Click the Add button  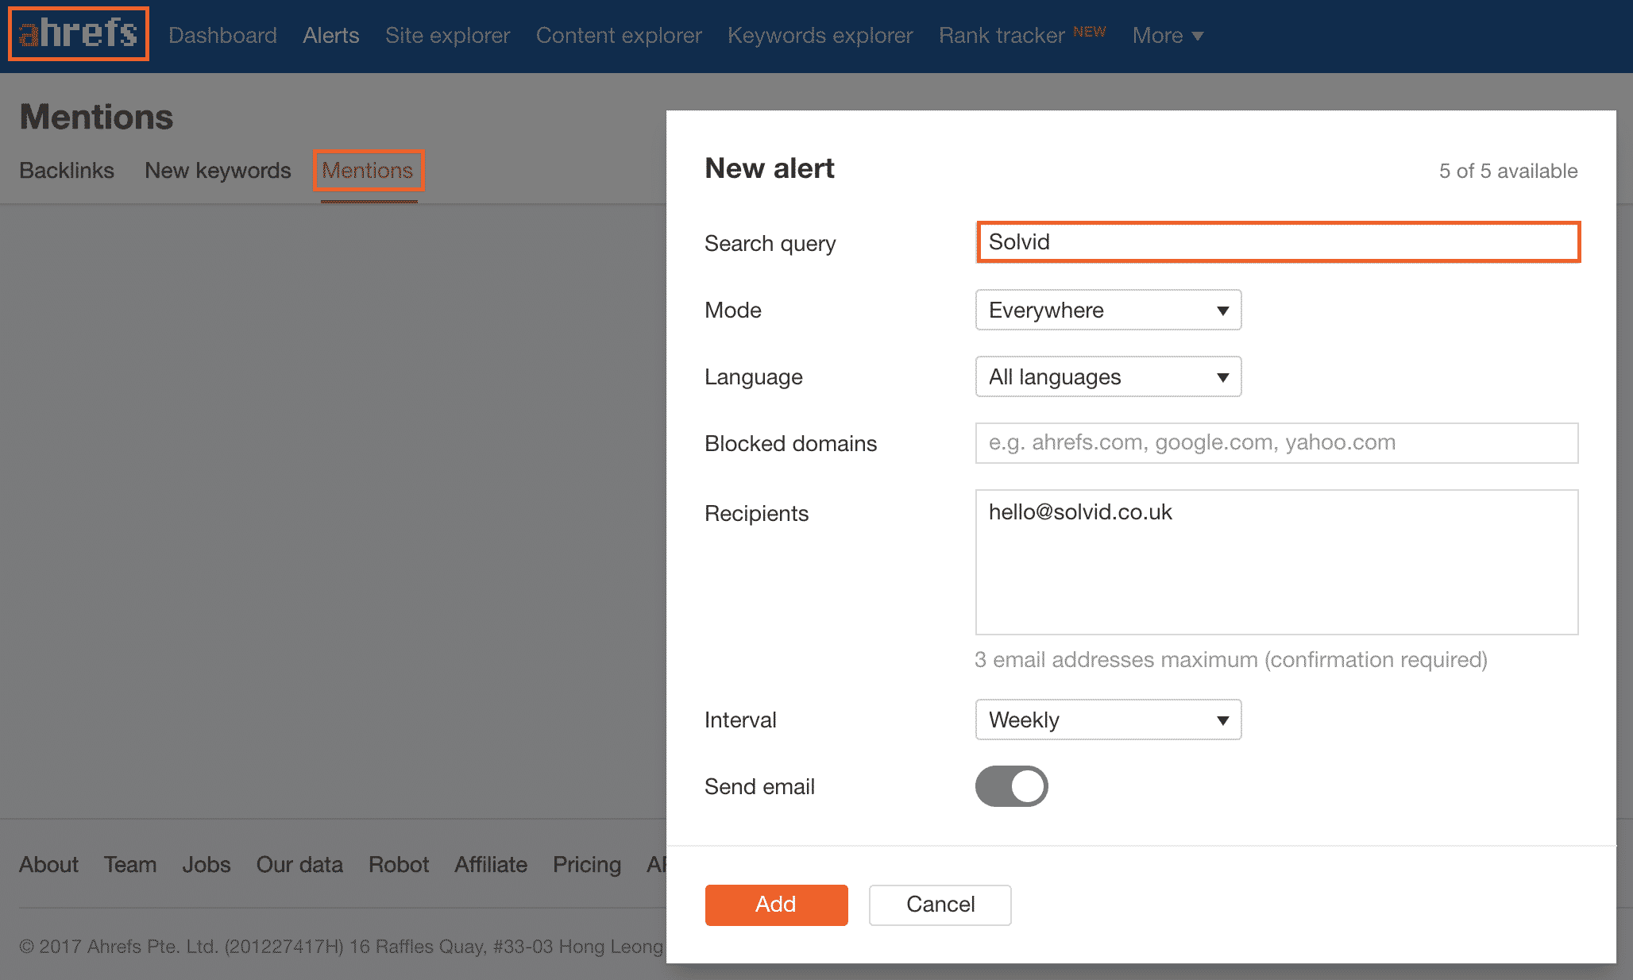click(x=776, y=905)
